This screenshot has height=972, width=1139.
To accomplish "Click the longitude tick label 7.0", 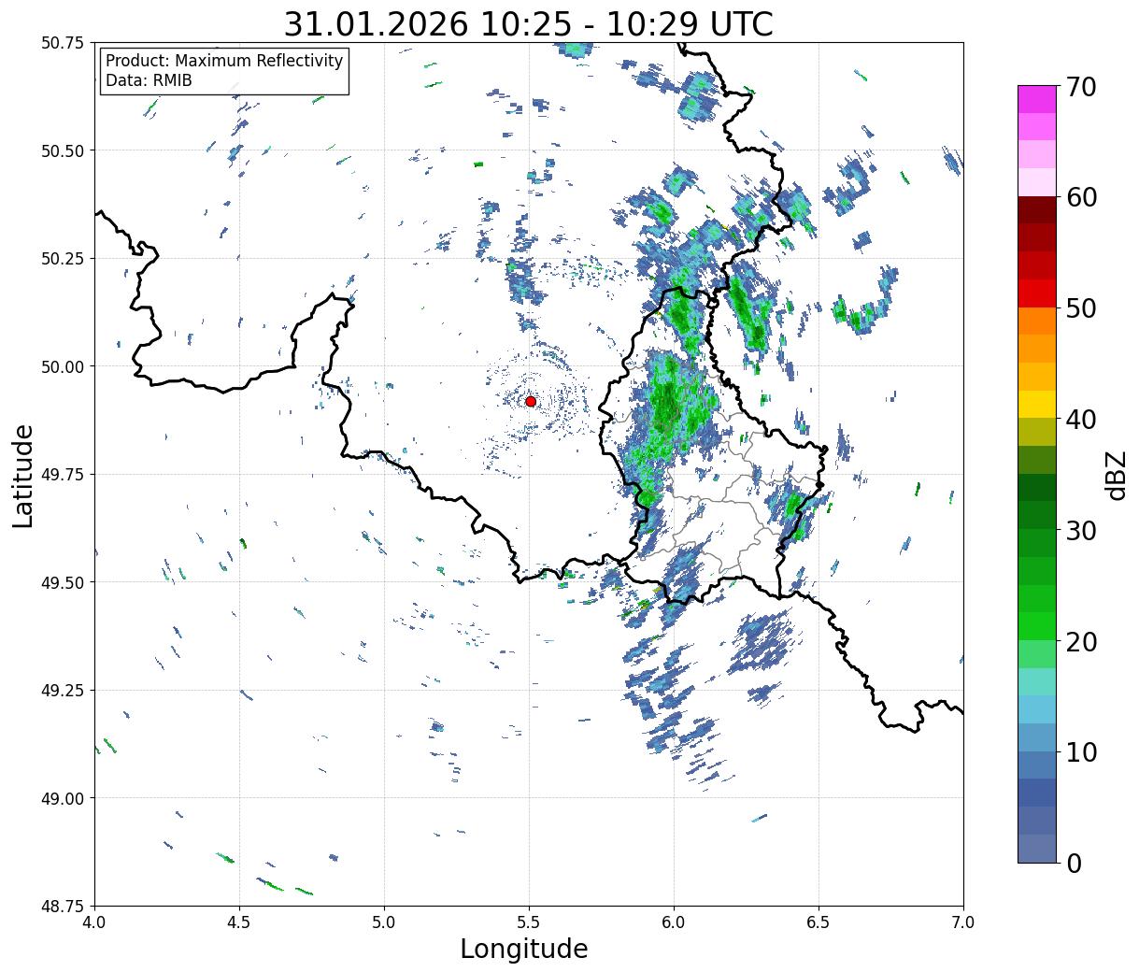I will 963,922.
